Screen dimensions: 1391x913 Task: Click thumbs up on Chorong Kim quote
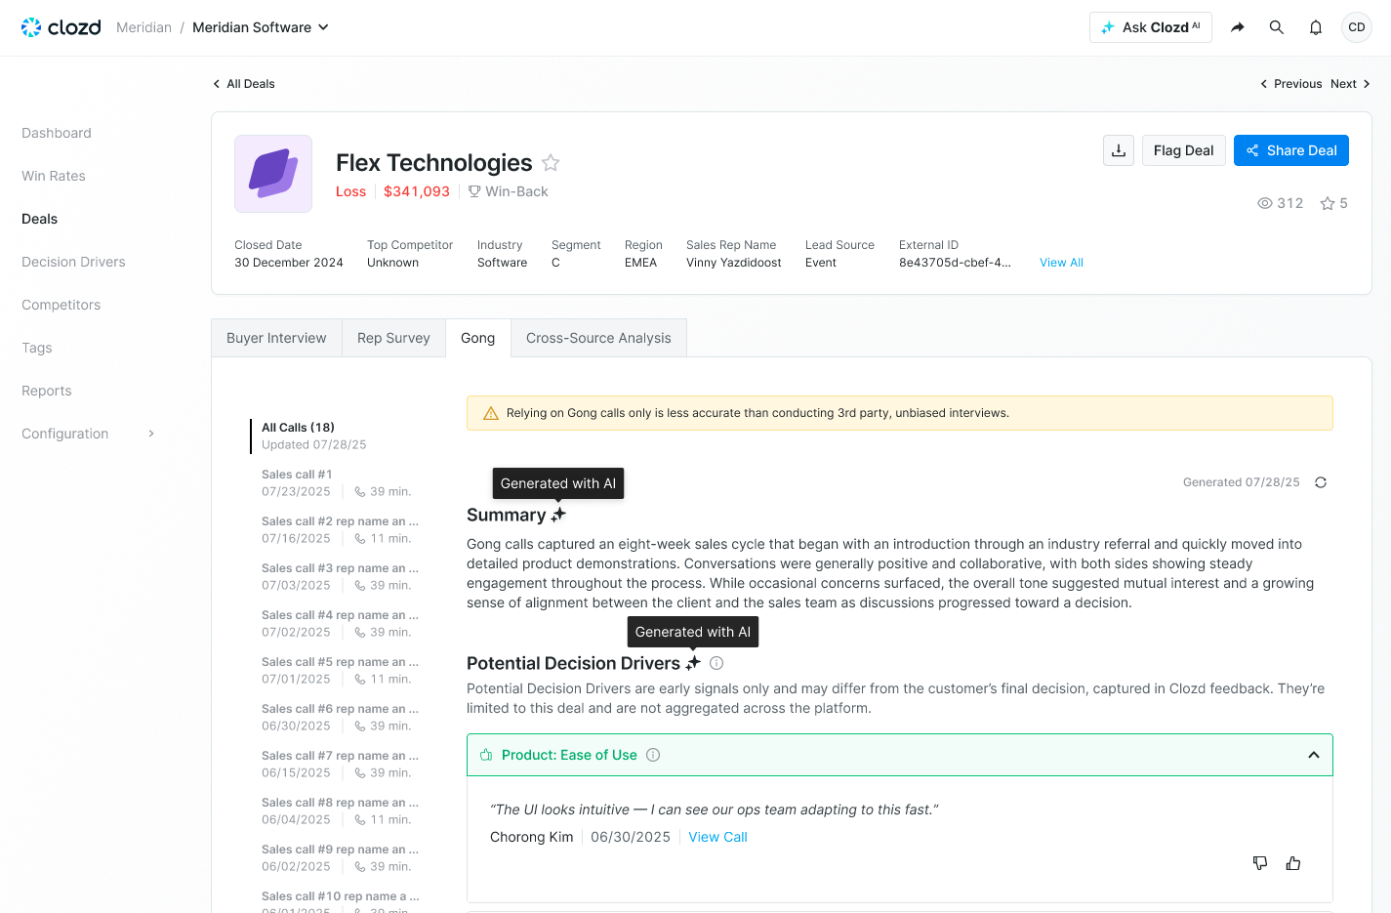[1293, 863]
